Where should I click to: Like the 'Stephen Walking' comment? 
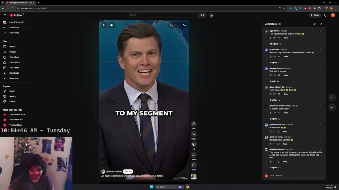[x=270, y=38]
